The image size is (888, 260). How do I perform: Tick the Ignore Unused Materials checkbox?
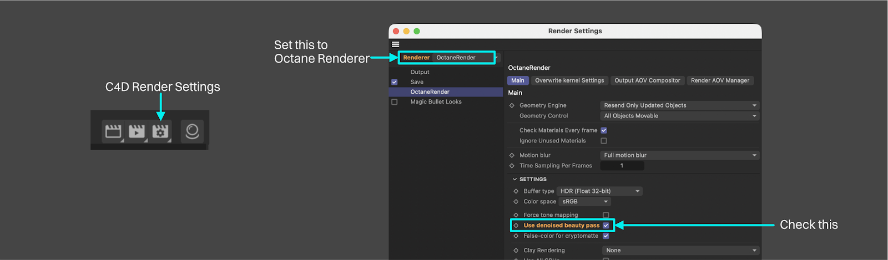[604, 141]
